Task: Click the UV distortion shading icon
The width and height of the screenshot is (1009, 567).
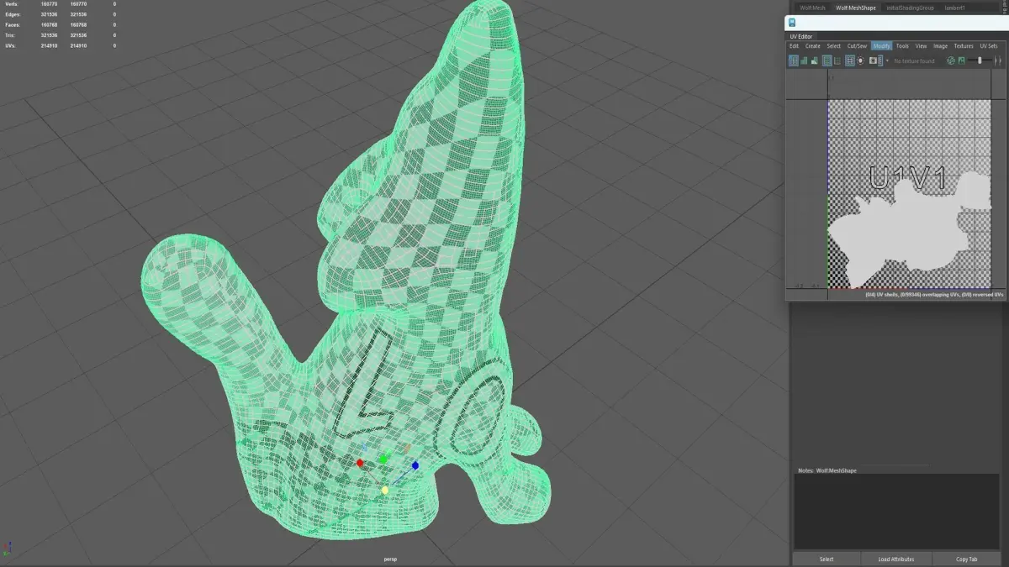Action: point(815,60)
